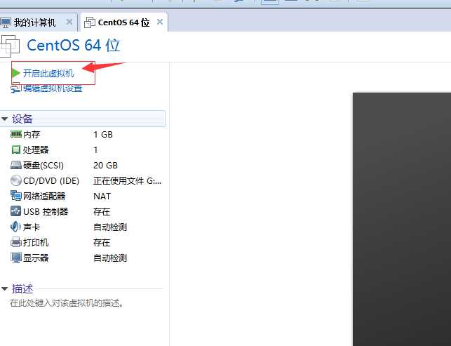Viewport: 451px width, 346px height.
Task: Click the 网络适配器 network icon
Action: (x=16, y=196)
